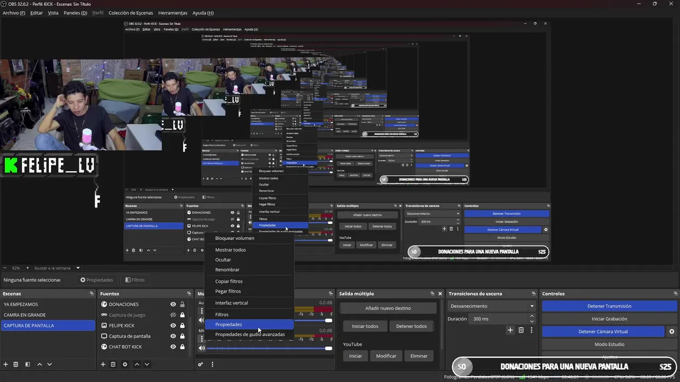Pop out the Fuentes dock panel
680x382 pixels.
click(189, 293)
